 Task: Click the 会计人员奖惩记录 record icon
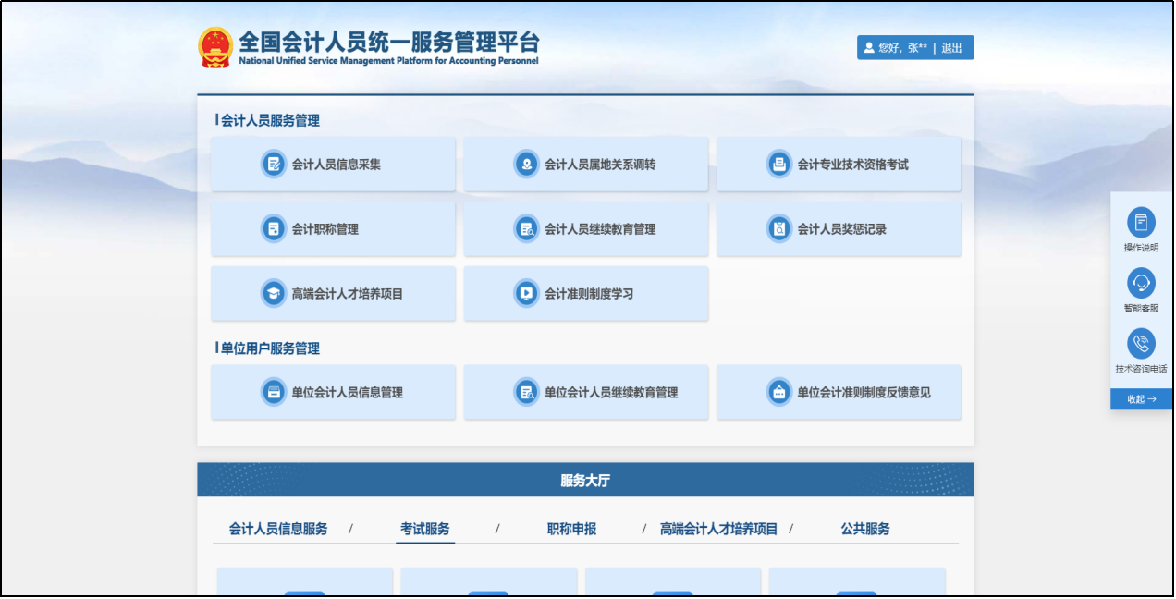(779, 228)
